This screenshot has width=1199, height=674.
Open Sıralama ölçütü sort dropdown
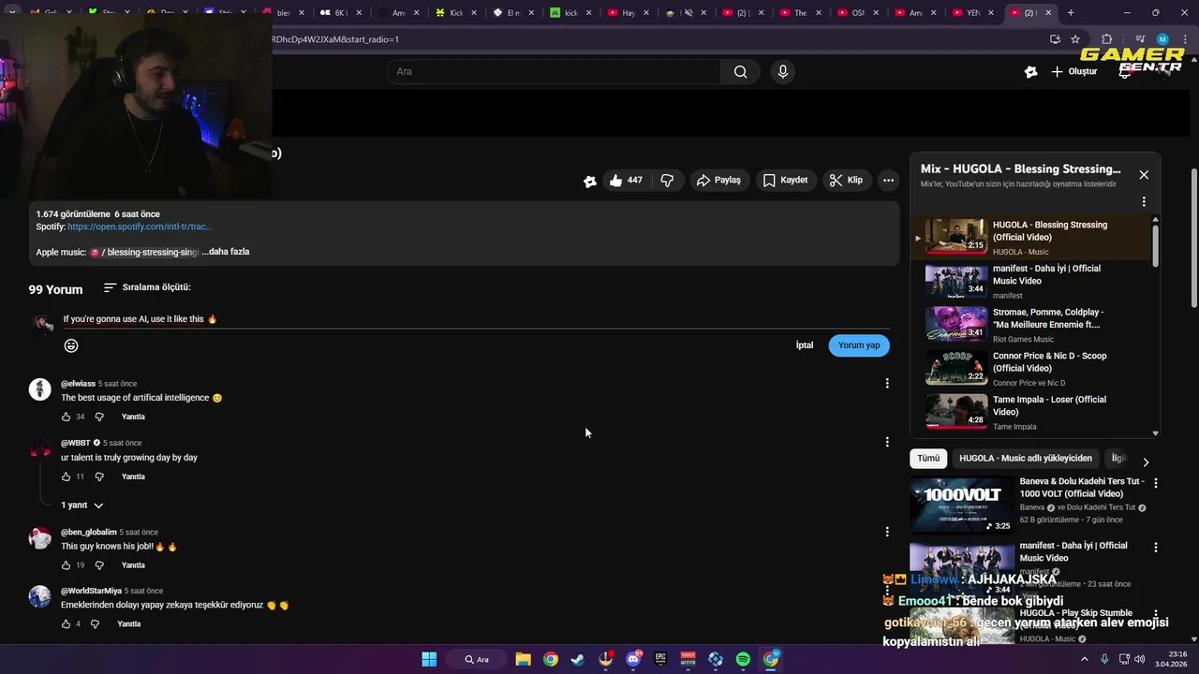(x=147, y=287)
